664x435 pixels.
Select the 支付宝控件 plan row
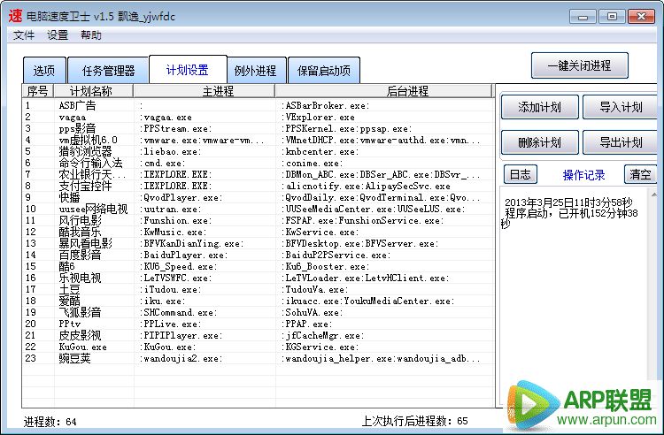[259, 186]
